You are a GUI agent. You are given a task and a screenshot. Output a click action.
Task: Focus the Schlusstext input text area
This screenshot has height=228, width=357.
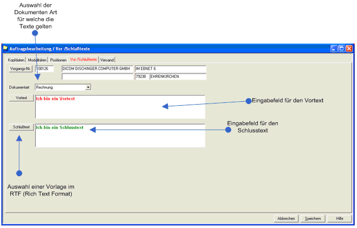pos(120,135)
